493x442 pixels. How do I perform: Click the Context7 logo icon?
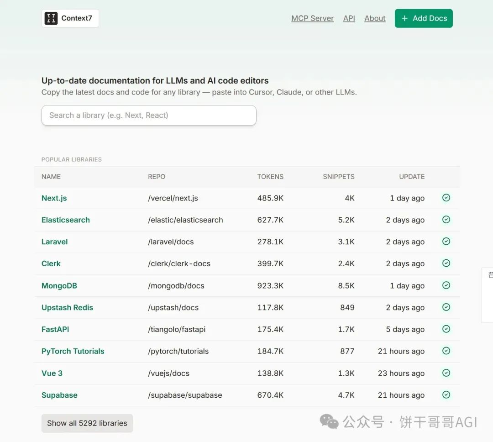coord(51,18)
